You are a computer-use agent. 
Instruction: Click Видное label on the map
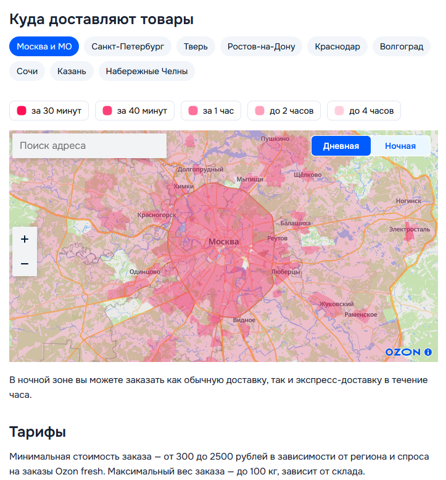tap(244, 320)
